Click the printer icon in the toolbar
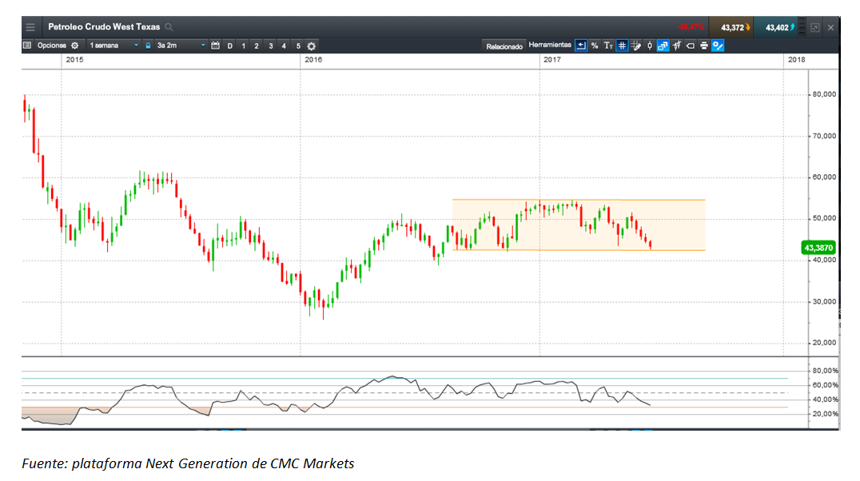 [703, 46]
